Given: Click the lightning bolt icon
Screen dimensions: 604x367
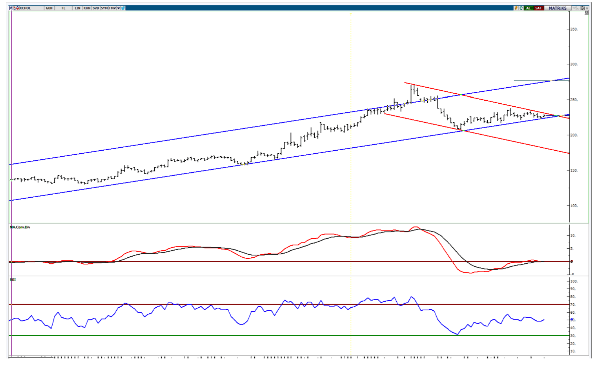Looking at the screenshot, I should 516,8.
